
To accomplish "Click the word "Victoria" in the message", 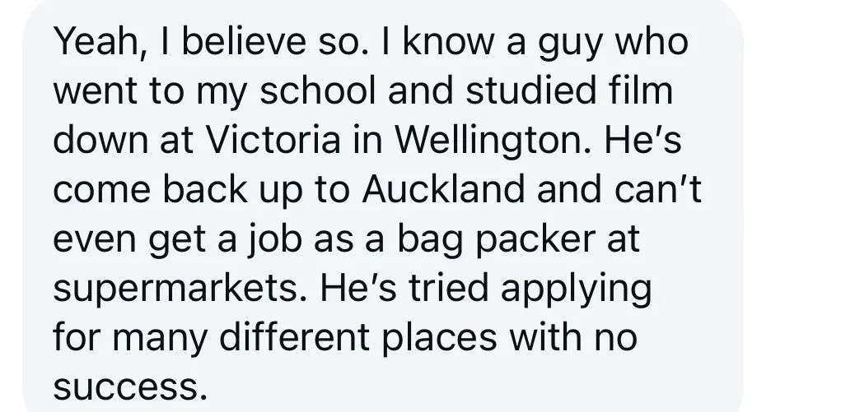I will (x=273, y=140).
